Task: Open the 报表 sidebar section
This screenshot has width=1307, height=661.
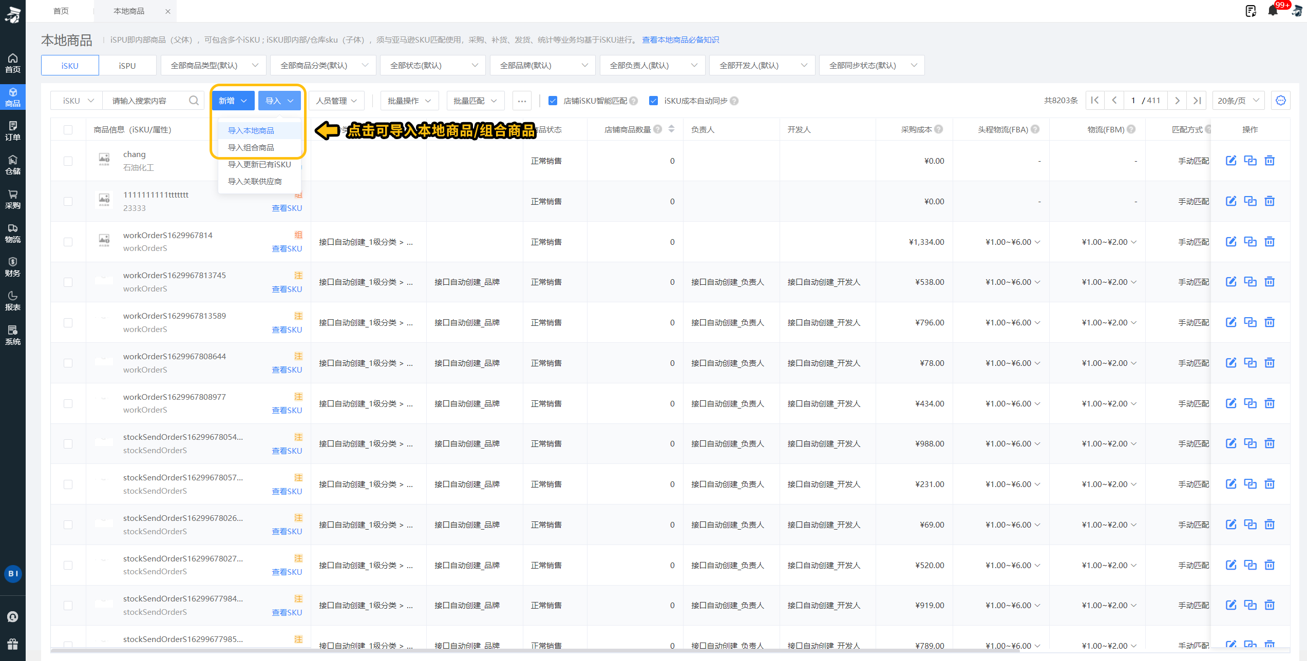Action: pos(13,301)
